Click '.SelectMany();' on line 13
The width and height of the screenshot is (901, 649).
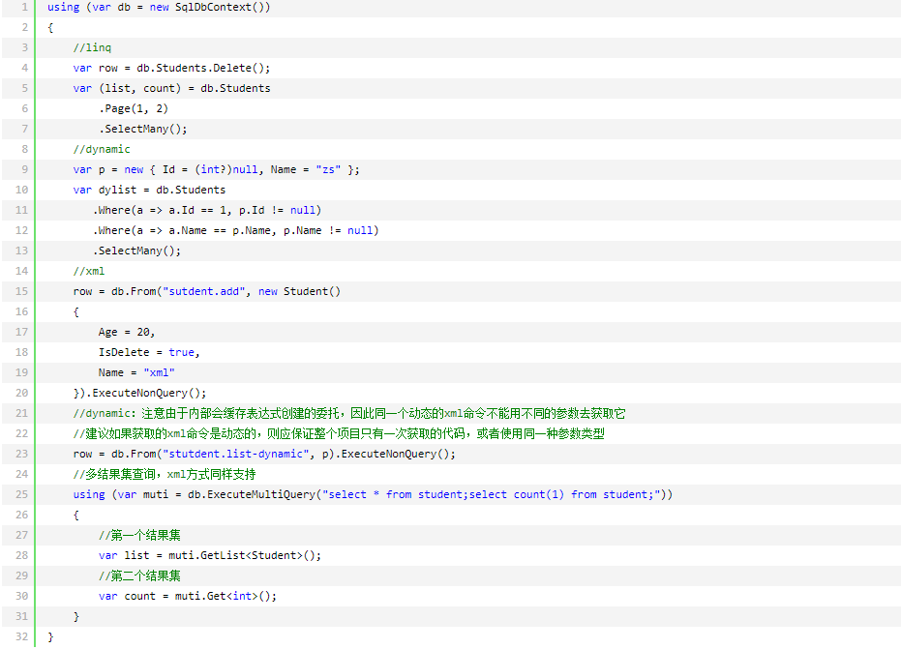tap(136, 251)
